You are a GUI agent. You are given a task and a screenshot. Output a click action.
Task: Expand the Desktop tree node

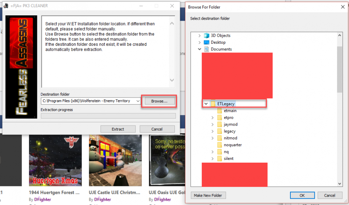coord(199,42)
